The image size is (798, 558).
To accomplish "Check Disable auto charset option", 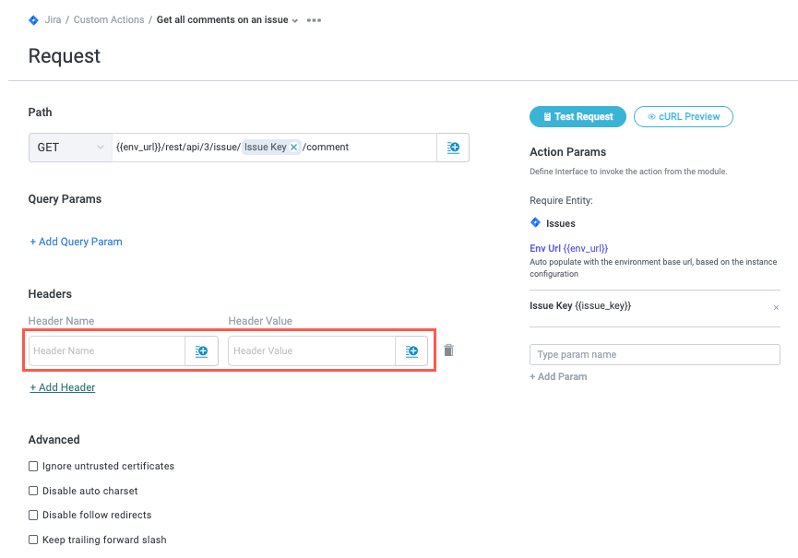I will pos(34,491).
